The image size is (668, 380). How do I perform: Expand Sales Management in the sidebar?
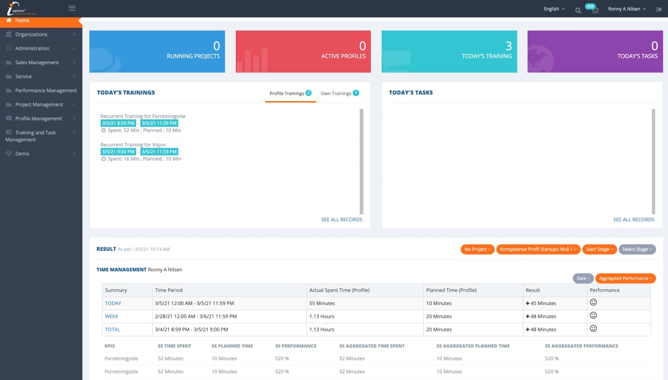click(37, 62)
